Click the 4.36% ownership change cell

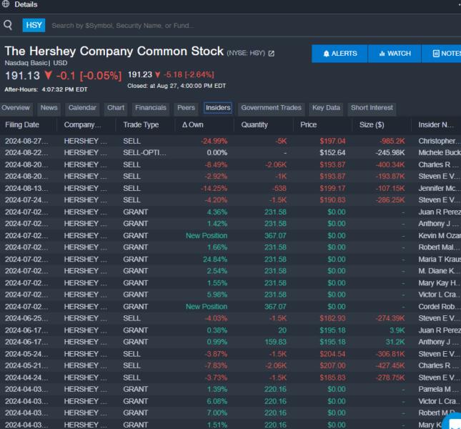217,212
